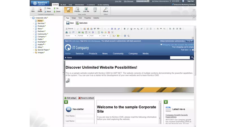
Task: Toggle Source view in editor
Action: point(69,29)
